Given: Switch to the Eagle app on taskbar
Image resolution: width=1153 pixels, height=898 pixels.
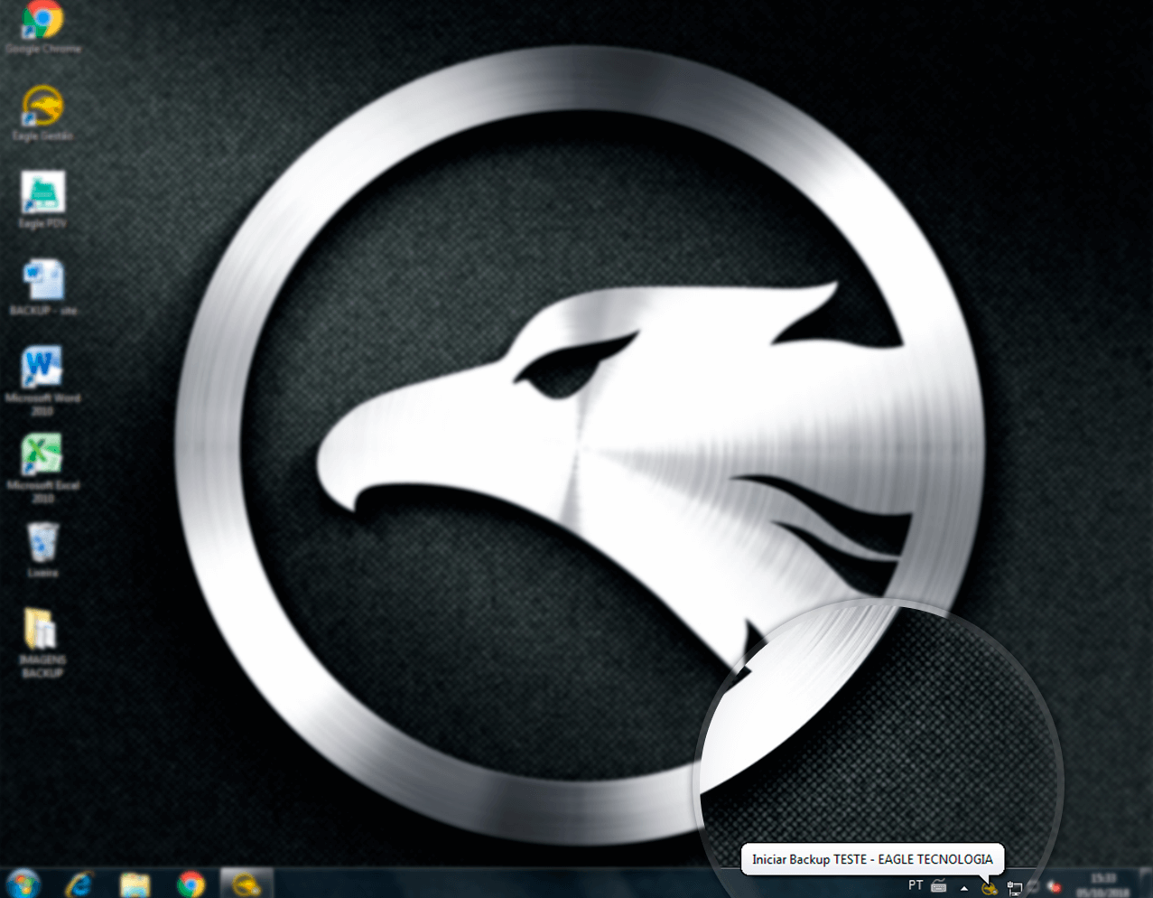Looking at the screenshot, I should tap(246, 884).
